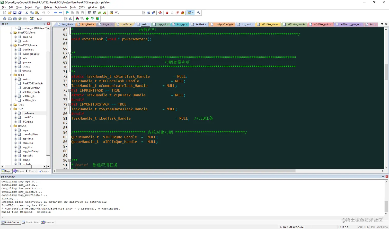Close the Project panel
The height and width of the screenshot is (229, 389).
[49, 24]
